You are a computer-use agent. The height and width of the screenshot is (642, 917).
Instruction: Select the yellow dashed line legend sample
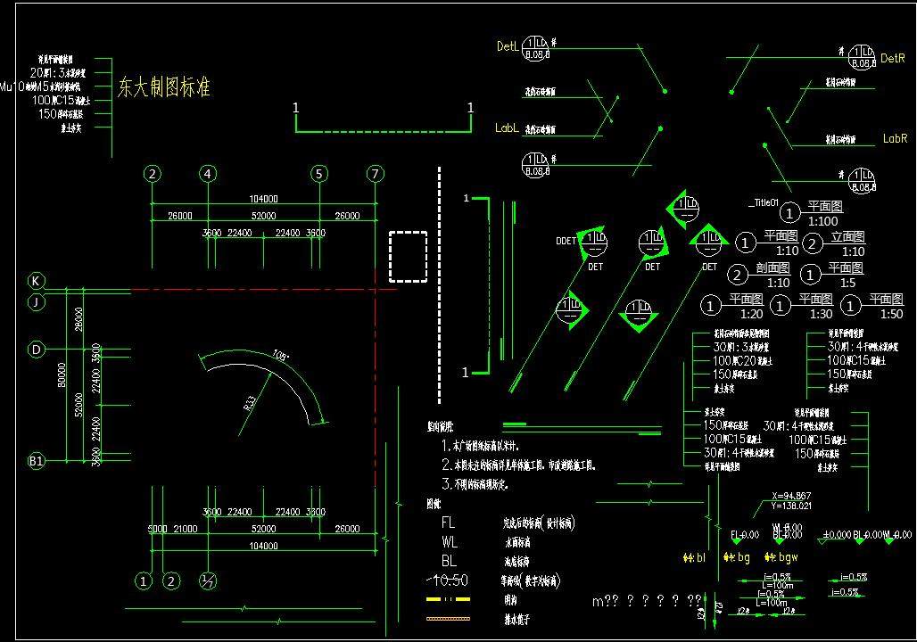pos(449,599)
